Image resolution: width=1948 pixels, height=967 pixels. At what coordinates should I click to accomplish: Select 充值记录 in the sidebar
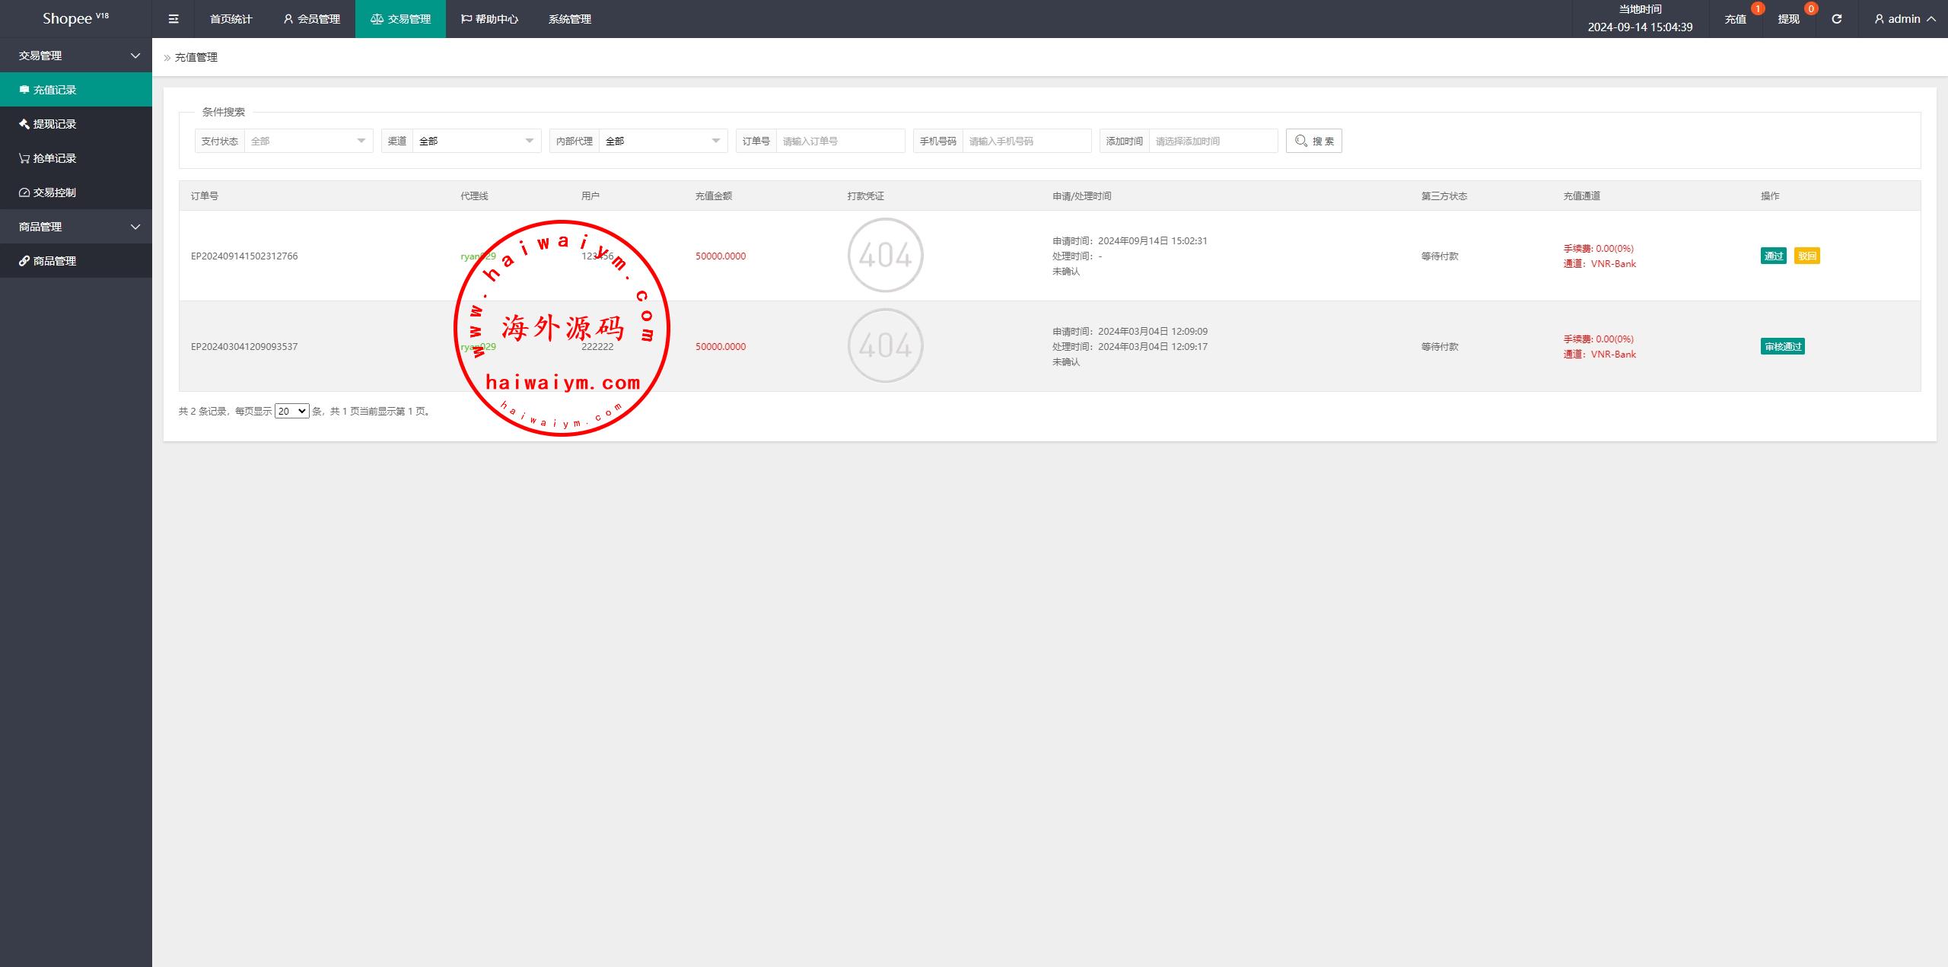click(x=54, y=90)
